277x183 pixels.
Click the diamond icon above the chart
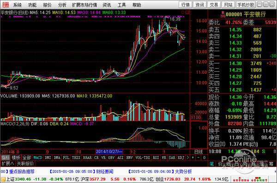(x=183, y=12)
